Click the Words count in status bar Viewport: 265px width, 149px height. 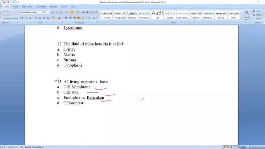tap(12, 147)
